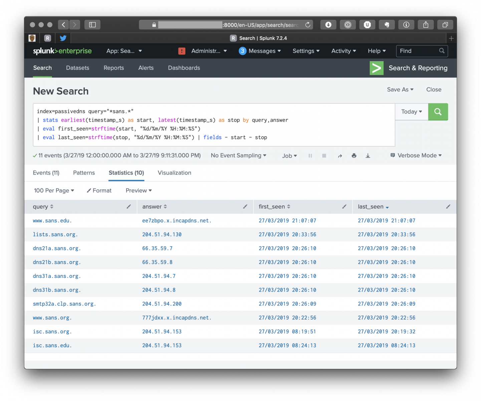Open Today time range picker
481x401 pixels.
click(x=411, y=112)
